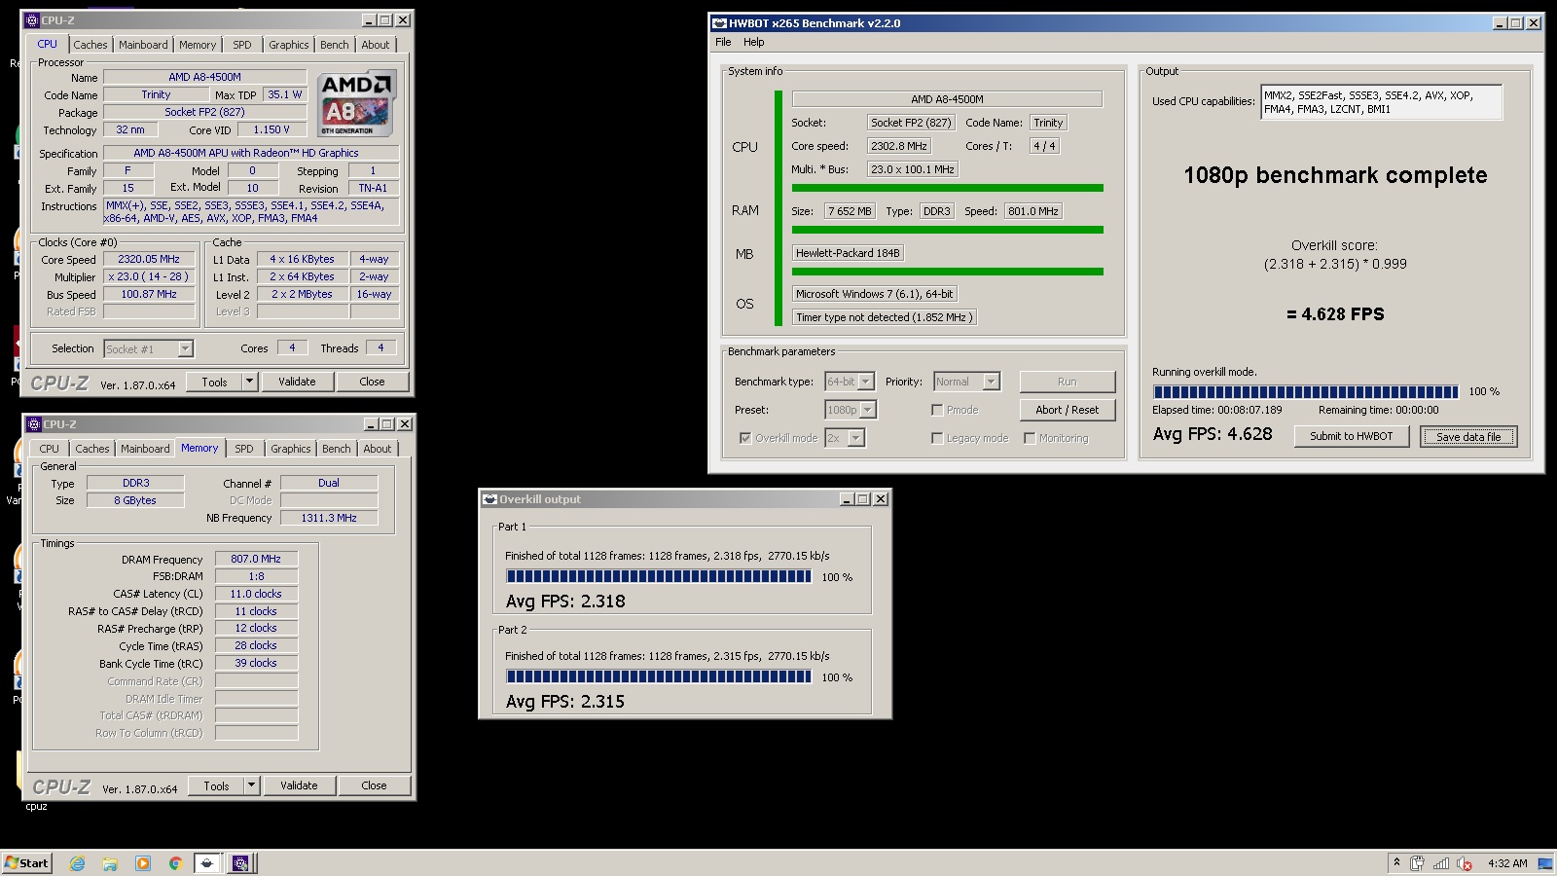Click the DRAM Frequency 807.0 MHz field
This screenshot has width=1557, height=876.
[x=257, y=559]
